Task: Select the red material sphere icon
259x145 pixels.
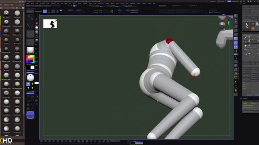Action: tap(37, 23)
